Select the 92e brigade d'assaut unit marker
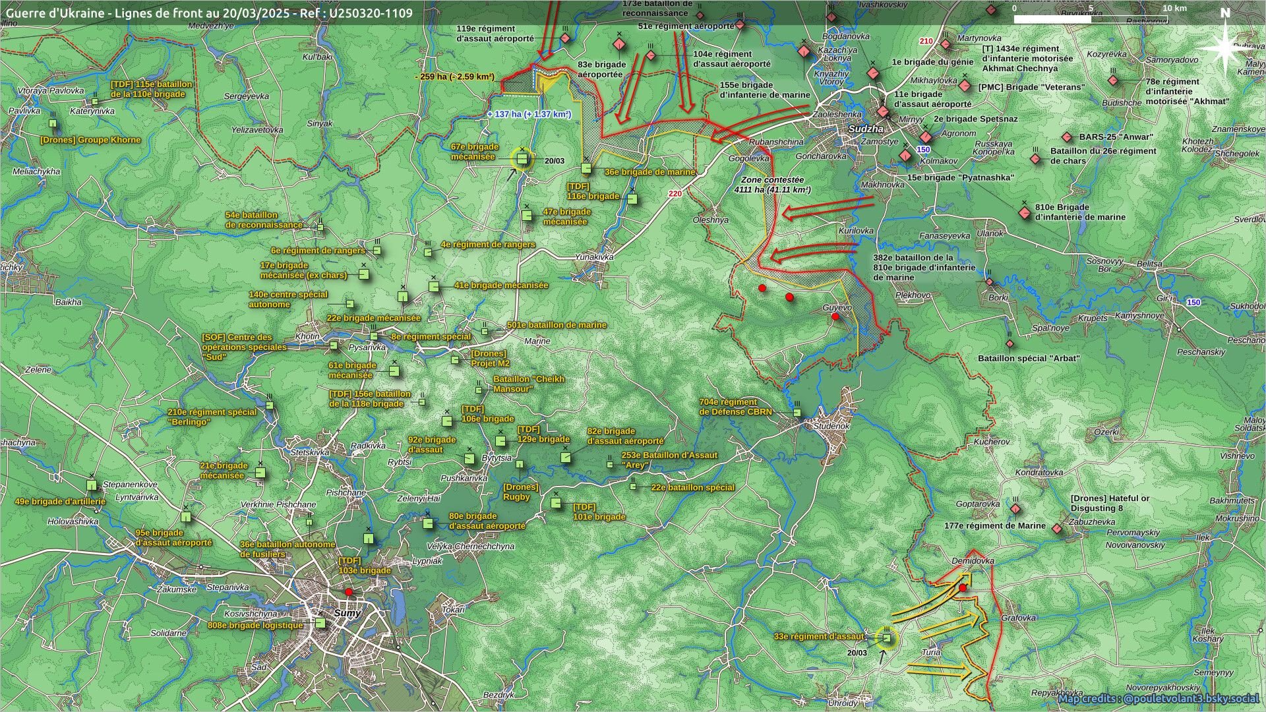Image resolution: width=1266 pixels, height=712 pixels. [x=469, y=458]
